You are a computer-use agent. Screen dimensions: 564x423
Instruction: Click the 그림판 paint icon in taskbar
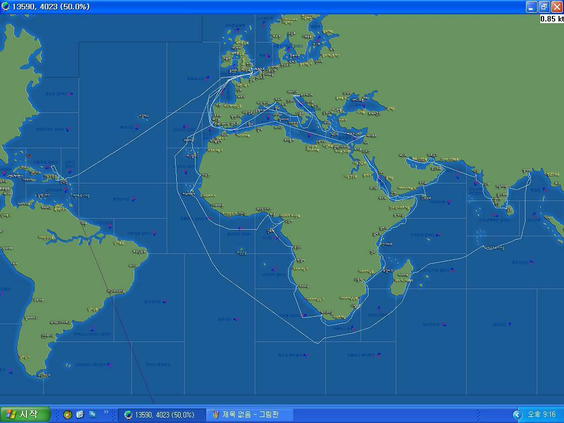pos(216,414)
